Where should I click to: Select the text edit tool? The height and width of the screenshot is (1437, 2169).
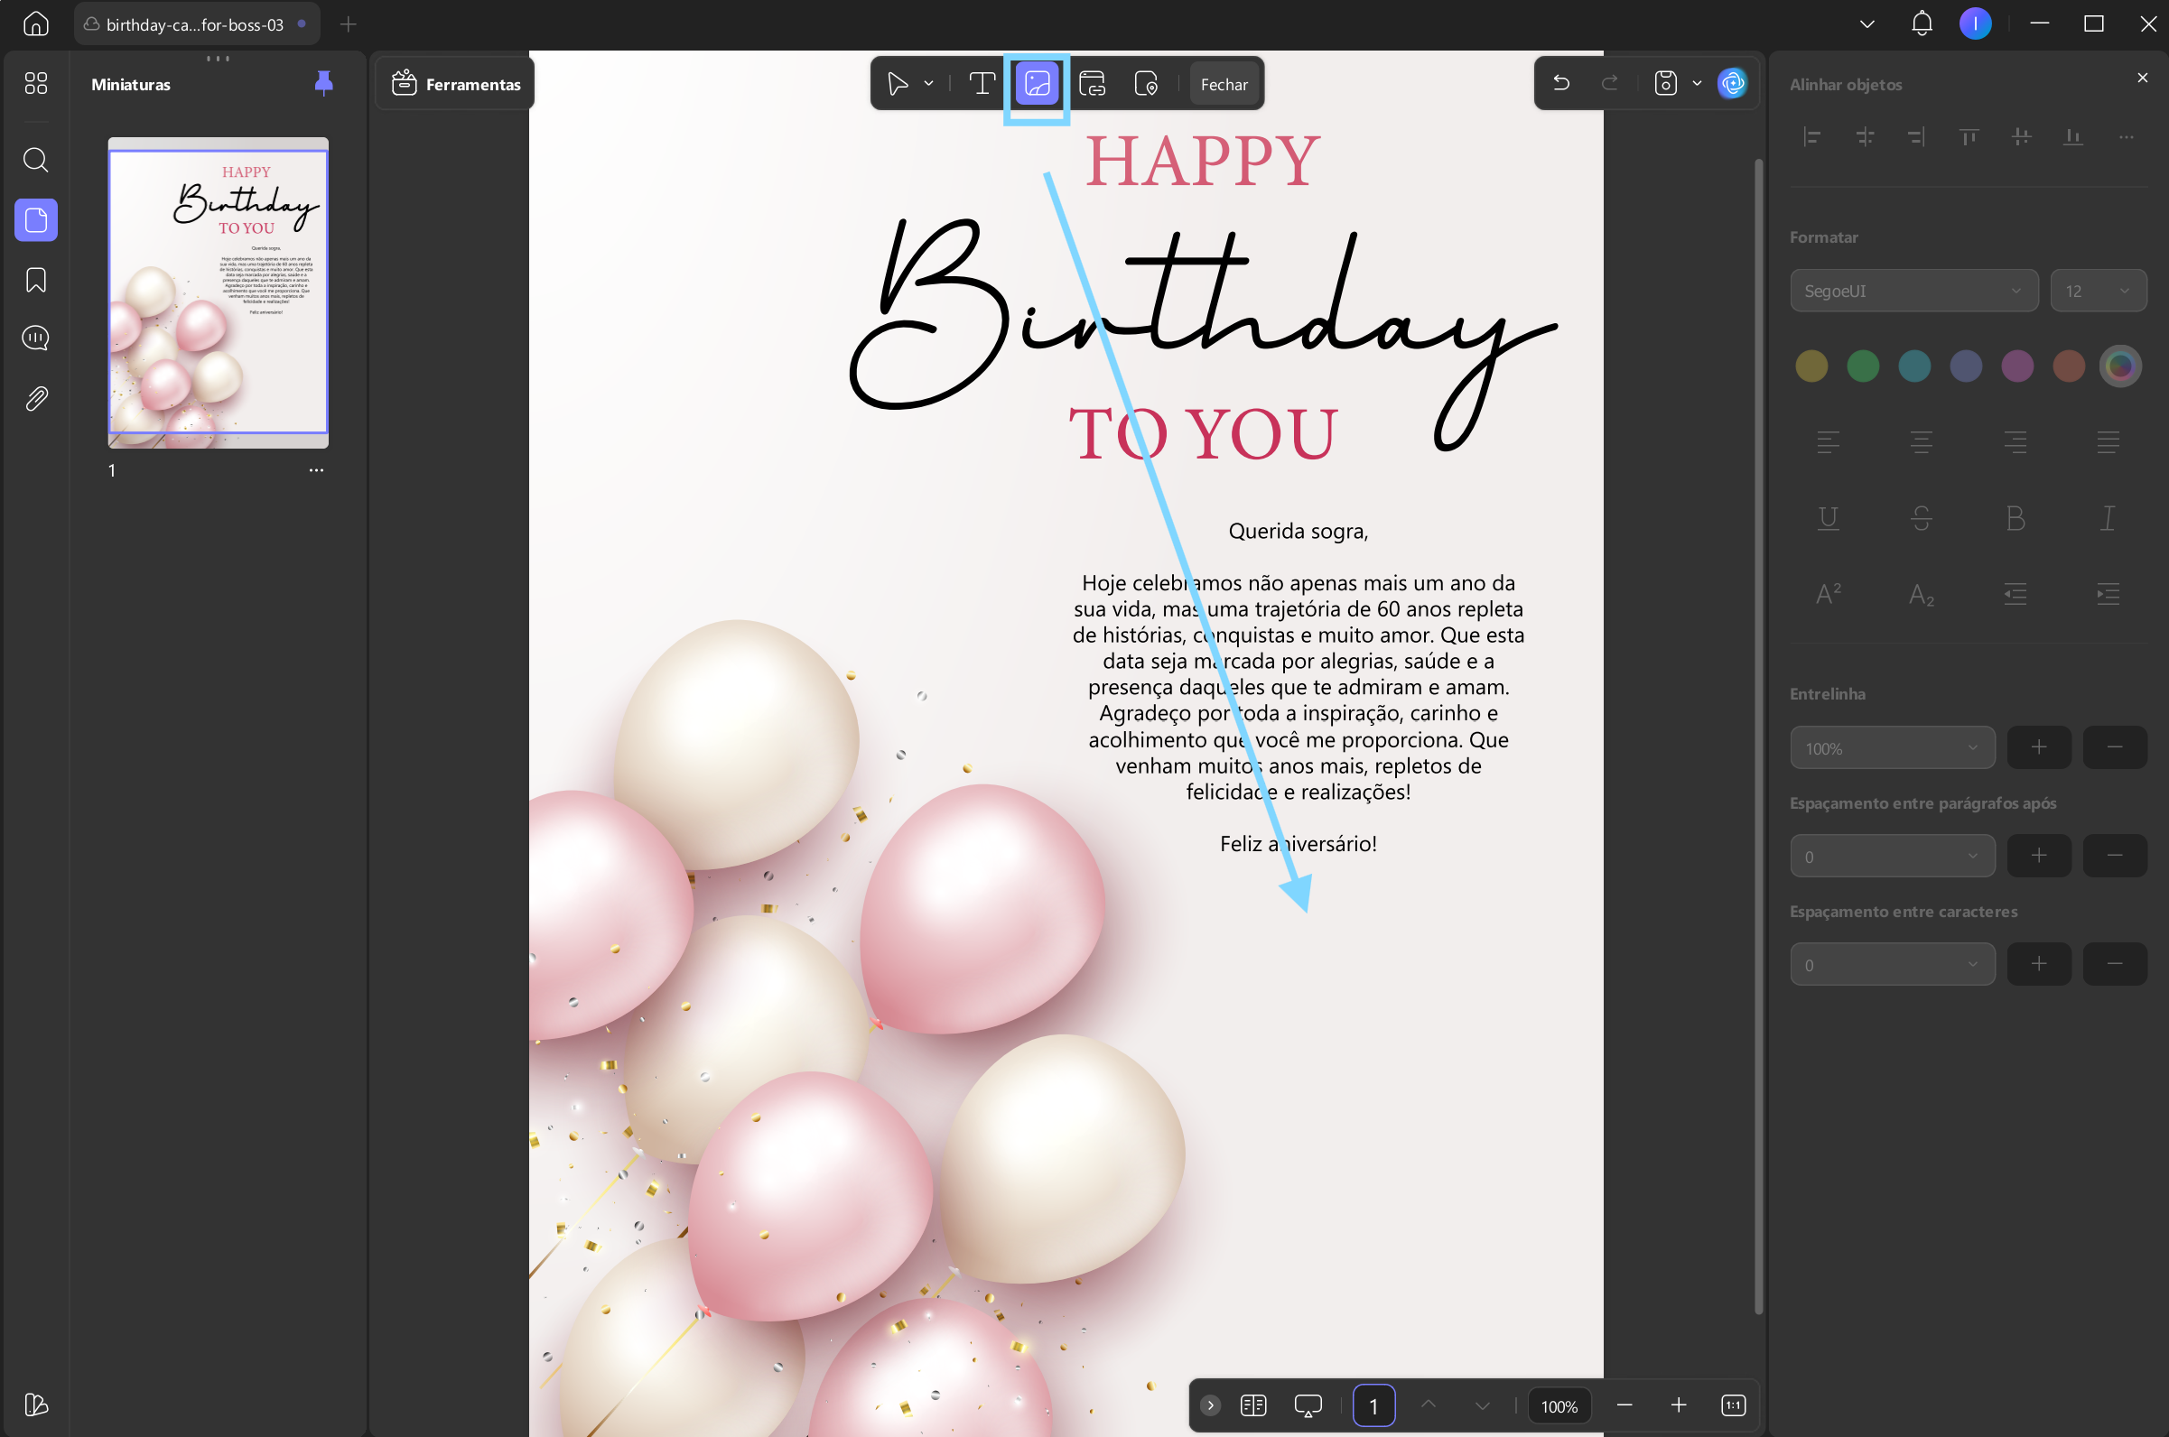point(982,83)
